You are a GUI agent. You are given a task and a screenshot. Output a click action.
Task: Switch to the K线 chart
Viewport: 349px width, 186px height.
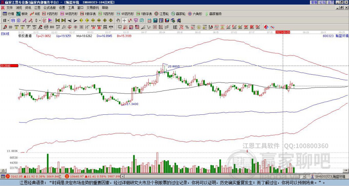tap(34, 14)
